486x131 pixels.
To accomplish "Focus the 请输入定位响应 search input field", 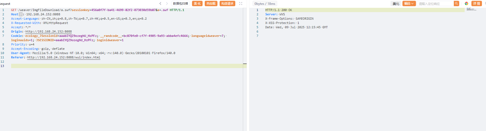I will pyautogui.click(x=435, y=3).
